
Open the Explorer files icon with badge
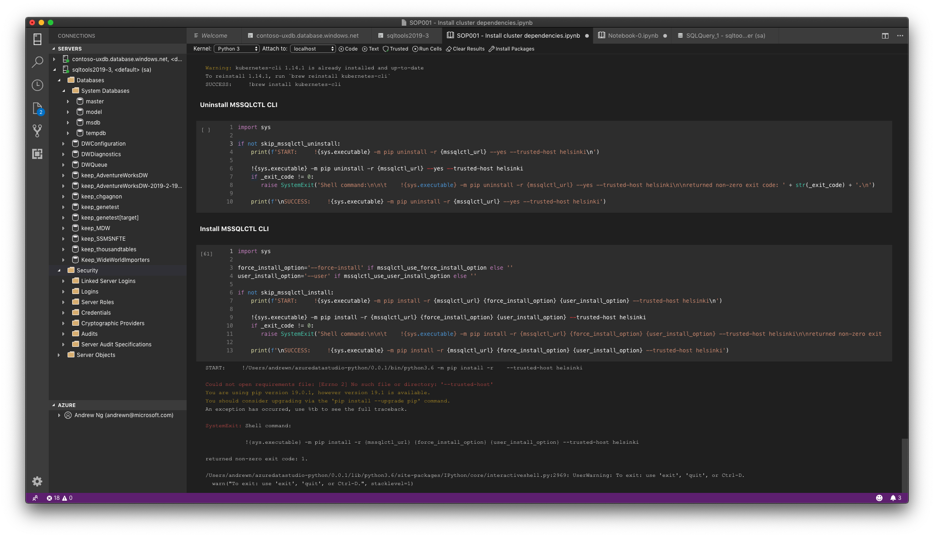click(37, 108)
